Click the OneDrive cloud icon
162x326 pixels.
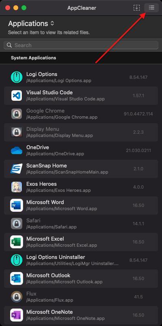[17, 150]
